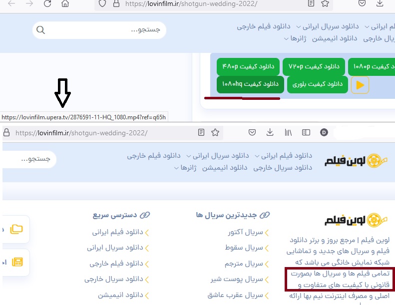Open دانلود انیمیشن in top page menu
Image resolution: width=395 pixels, height=305 pixels.
(335, 38)
